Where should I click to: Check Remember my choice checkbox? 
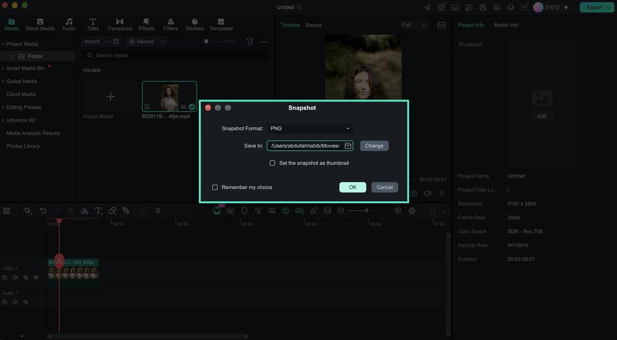tap(215, 187)
